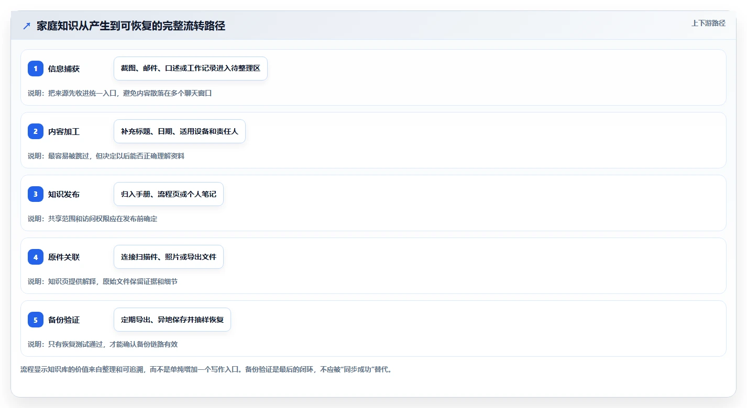Image resolution: width=747 pixels, height=408 pixels.
Task: Click the step 5 number badge
Action: coord(36,320)
